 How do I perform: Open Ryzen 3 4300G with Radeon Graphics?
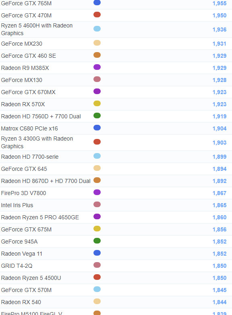click(x=37, y=143)
